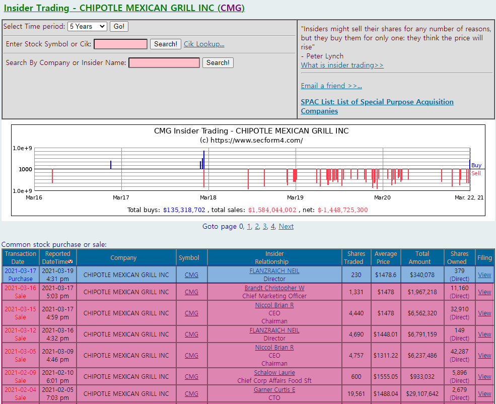496x404 pixels.
Task: View filing for 2021-02-04 Sale
Action: tap(484, 393)
